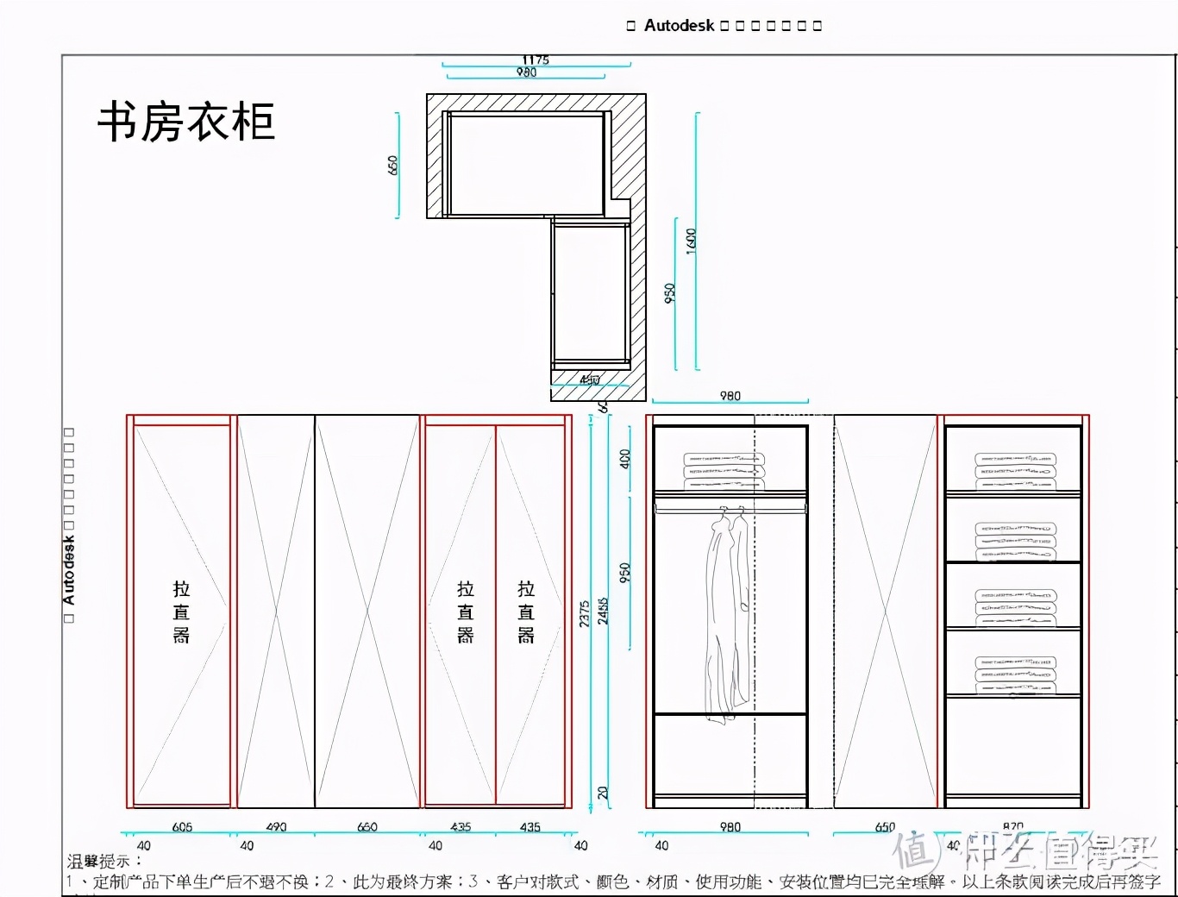Image resolution: width=1178 pixels, height=897 pixels.
Task: Select the 2375 overall height dimension
Action: click(585, 613)
